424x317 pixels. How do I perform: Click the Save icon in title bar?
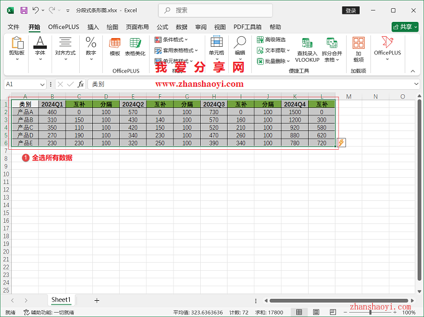24,11
